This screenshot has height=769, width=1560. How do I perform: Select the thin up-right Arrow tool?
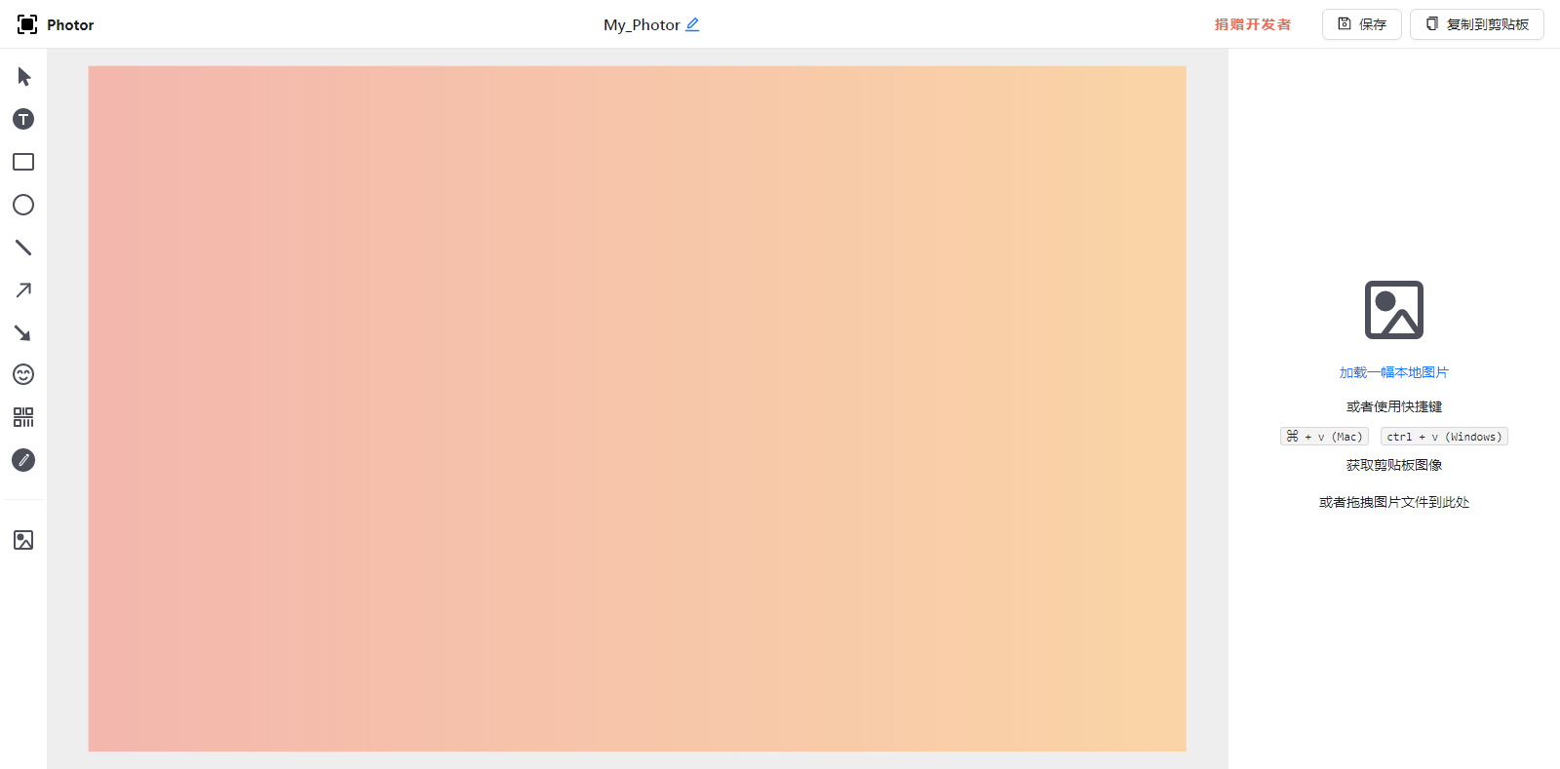(x=23, y=290)
